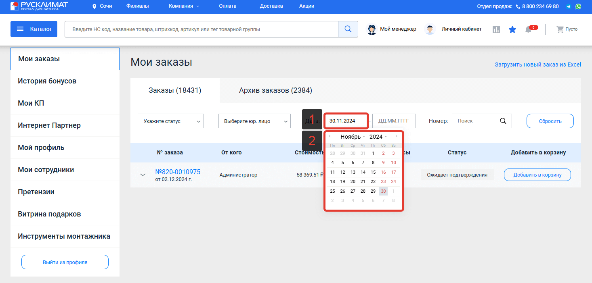
Task: Click the Администратор cell
Action: click(238, 175)
